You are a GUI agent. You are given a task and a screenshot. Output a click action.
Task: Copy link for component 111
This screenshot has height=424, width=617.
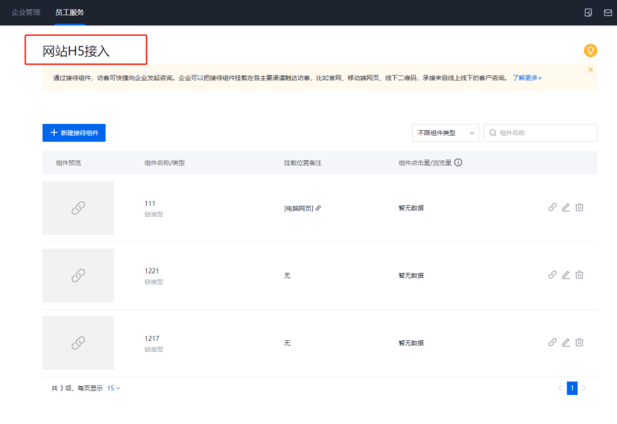tap(553, 207)
